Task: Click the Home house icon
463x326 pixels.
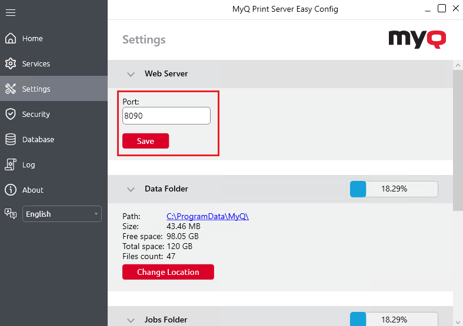Action: (11, 39)
